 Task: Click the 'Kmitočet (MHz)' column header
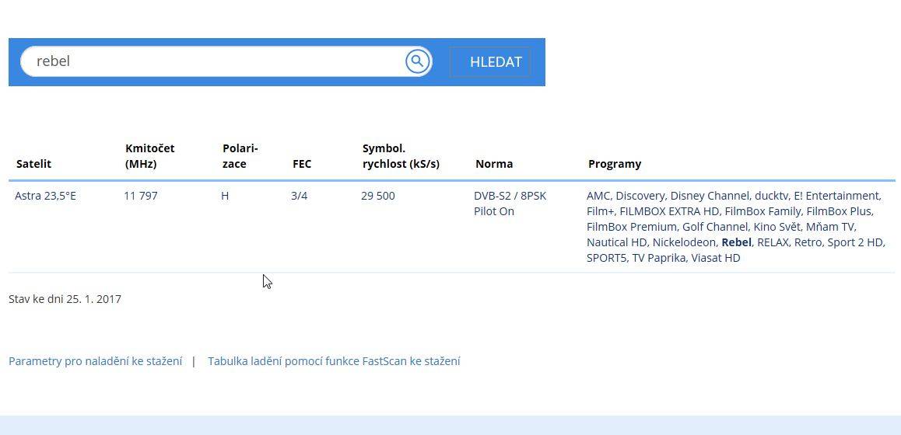click(150, 156)
